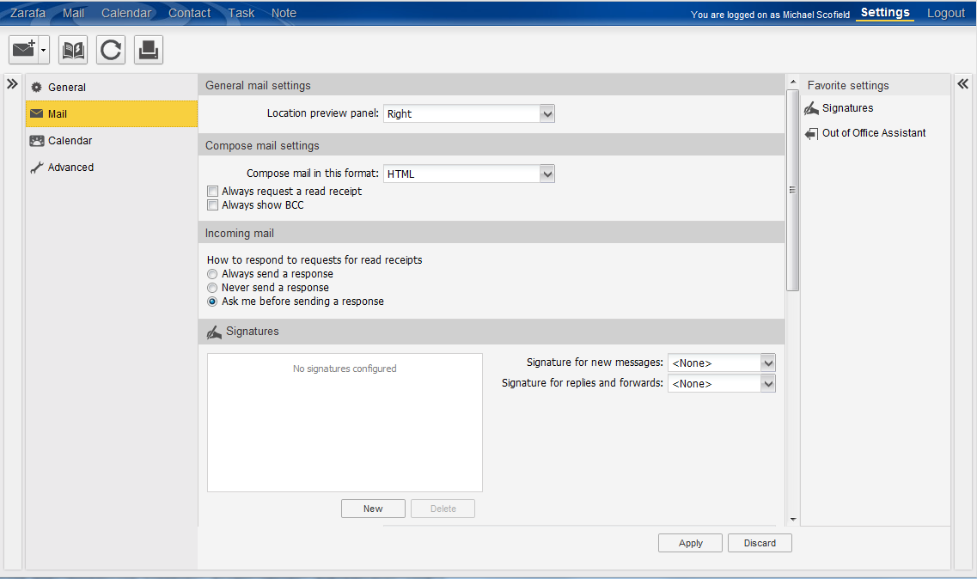Select Advanced settings category
Image resolution: width=977 pixels, height=579 pixels.
pos(70,168)
